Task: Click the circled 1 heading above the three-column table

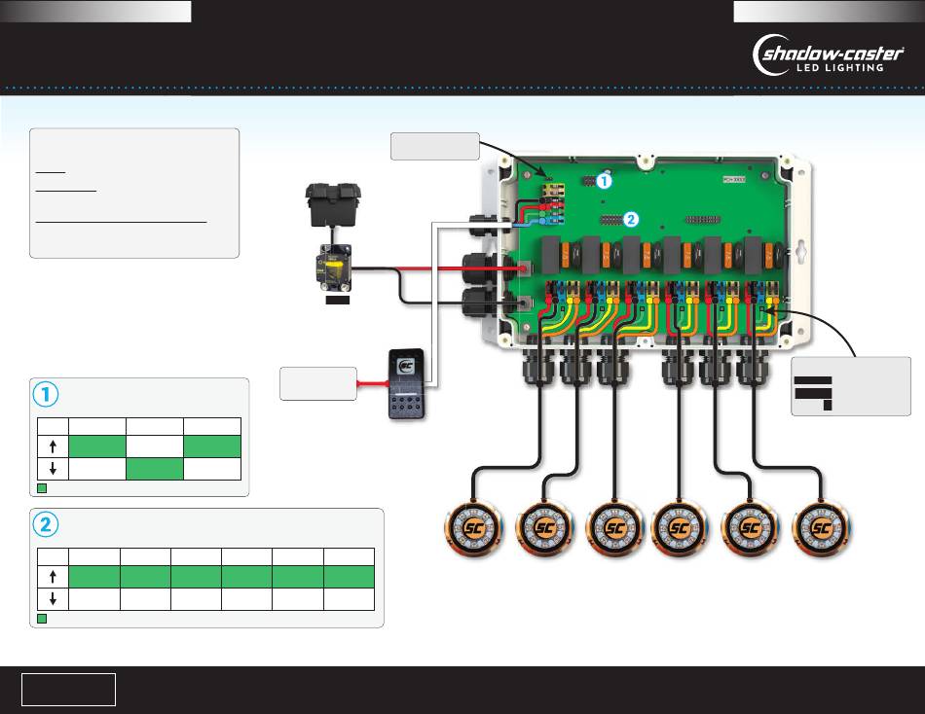Action: click(x=46, y=394)
